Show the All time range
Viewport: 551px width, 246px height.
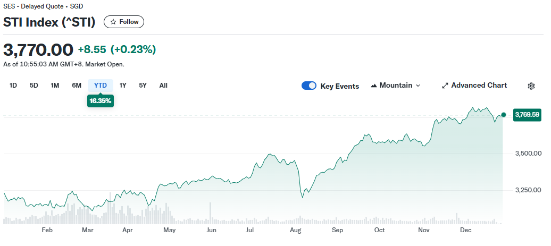click(163, 86)
